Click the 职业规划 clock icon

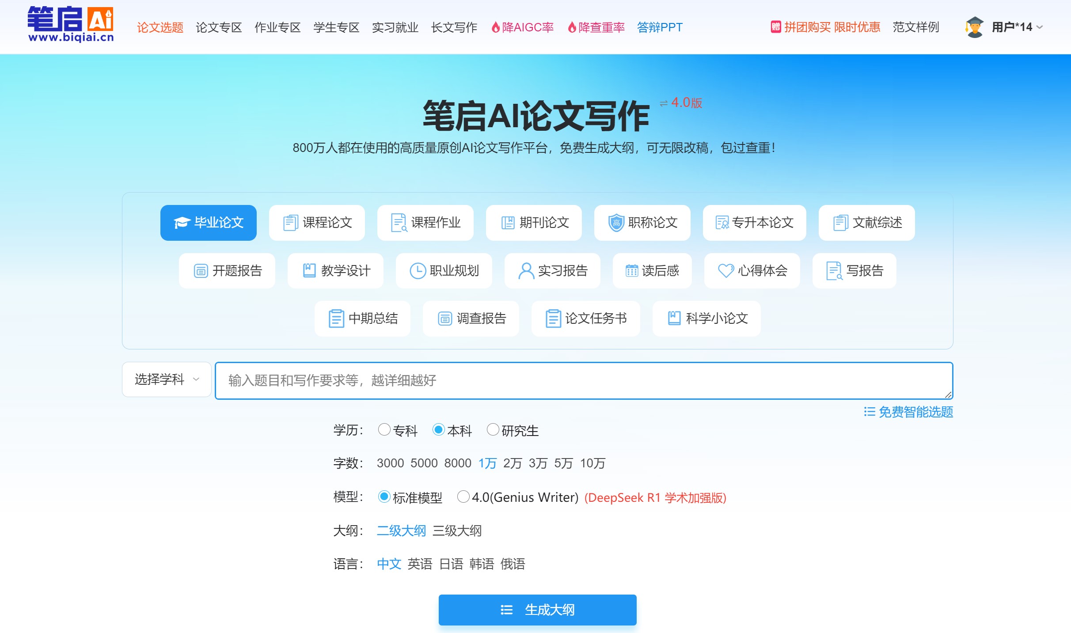point(417,271)
